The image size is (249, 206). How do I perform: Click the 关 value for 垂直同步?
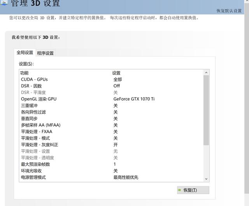click(116, 119)
